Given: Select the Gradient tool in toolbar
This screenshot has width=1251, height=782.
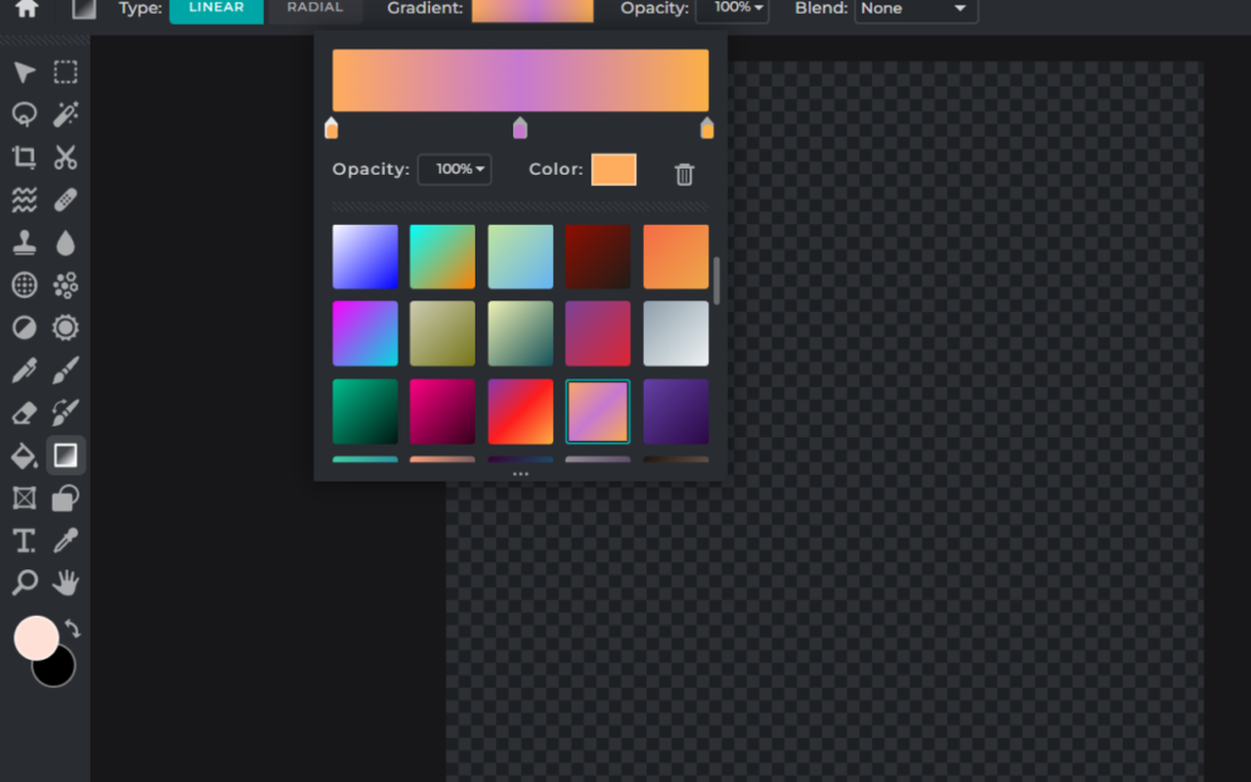Looking at the screenshot, I should tap(65, 456).
